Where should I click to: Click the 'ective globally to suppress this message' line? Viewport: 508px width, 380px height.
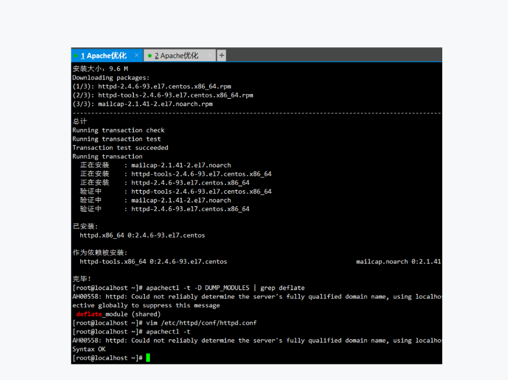(146, 305)
